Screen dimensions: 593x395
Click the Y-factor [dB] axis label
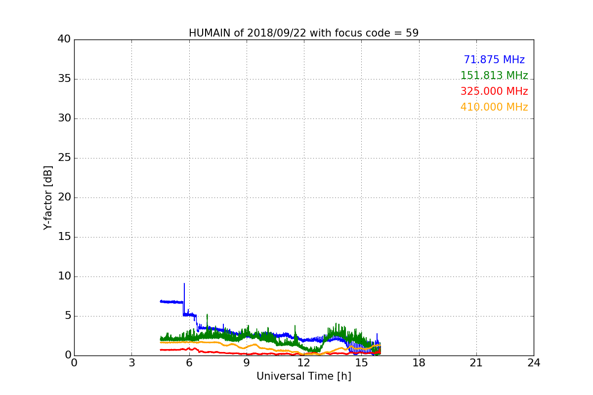(47, 197)
